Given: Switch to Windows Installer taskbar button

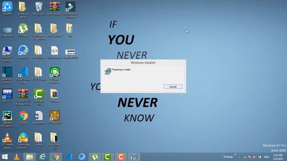Looking at the screenshot, I should (134, 157).
